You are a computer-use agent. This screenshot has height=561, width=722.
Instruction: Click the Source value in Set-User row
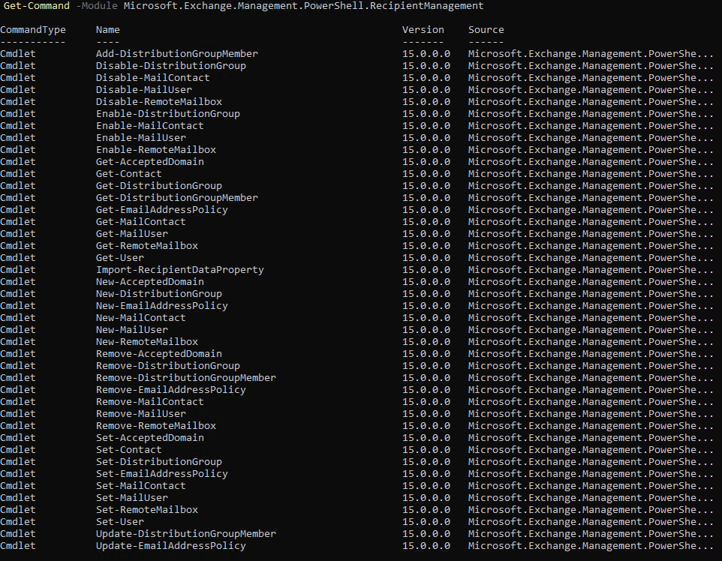(591, 521)
